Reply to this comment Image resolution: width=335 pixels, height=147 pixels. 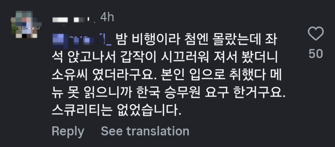pyautogui.click(x=68, y=131)
